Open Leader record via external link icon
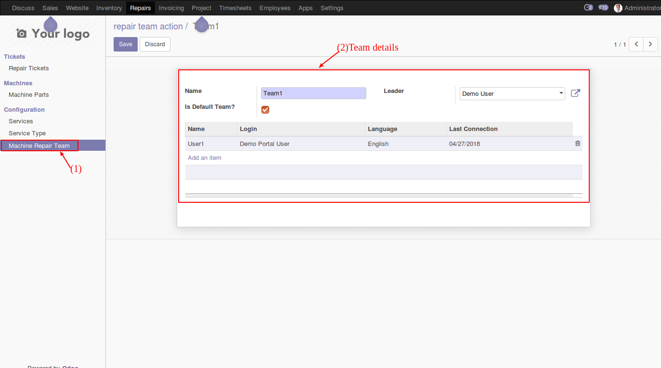Viewport: 661px width, 368px height. click(575, 93)
